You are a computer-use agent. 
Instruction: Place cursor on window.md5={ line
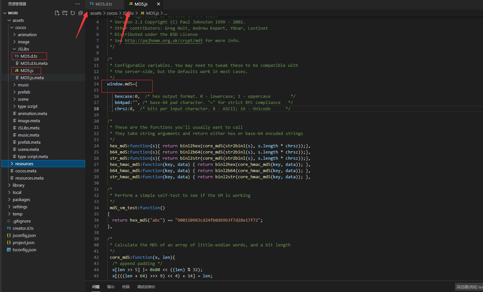pos(122,84)
